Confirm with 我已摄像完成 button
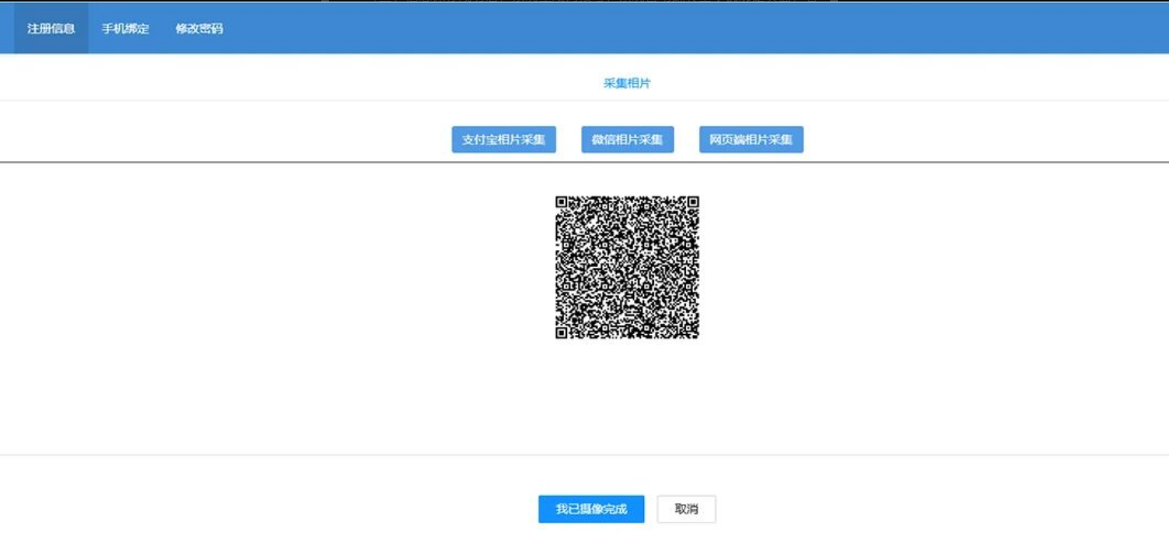Viewport: 1169px width, 540px height. [591, 509]
